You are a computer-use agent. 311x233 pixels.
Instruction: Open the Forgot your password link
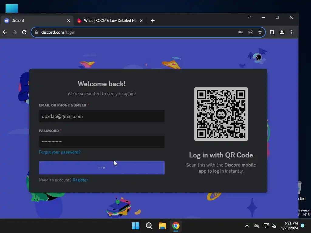(x=60, y=152)
